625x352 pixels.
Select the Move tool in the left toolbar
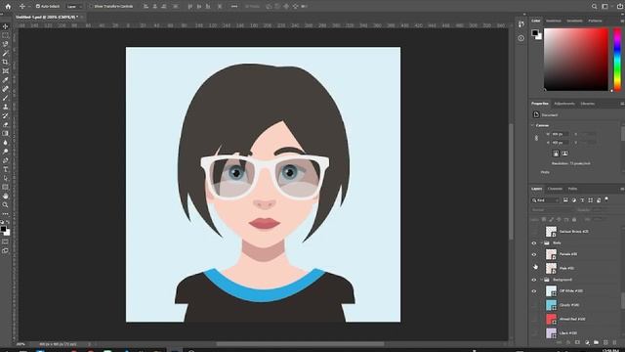5,26
